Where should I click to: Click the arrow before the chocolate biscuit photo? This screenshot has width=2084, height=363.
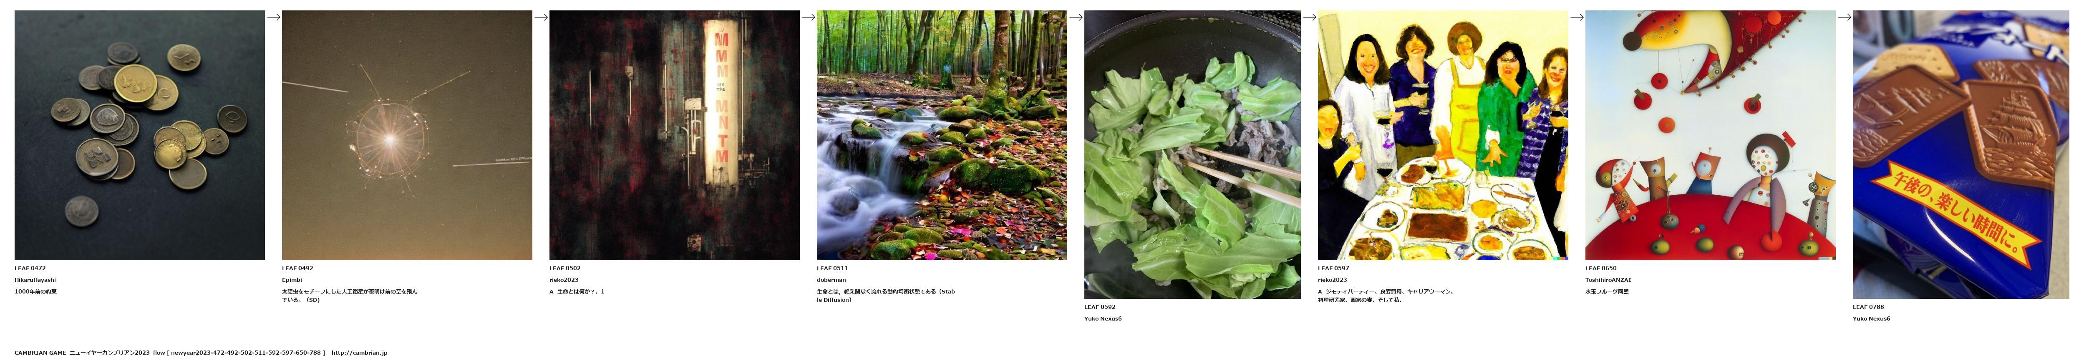1845,17
